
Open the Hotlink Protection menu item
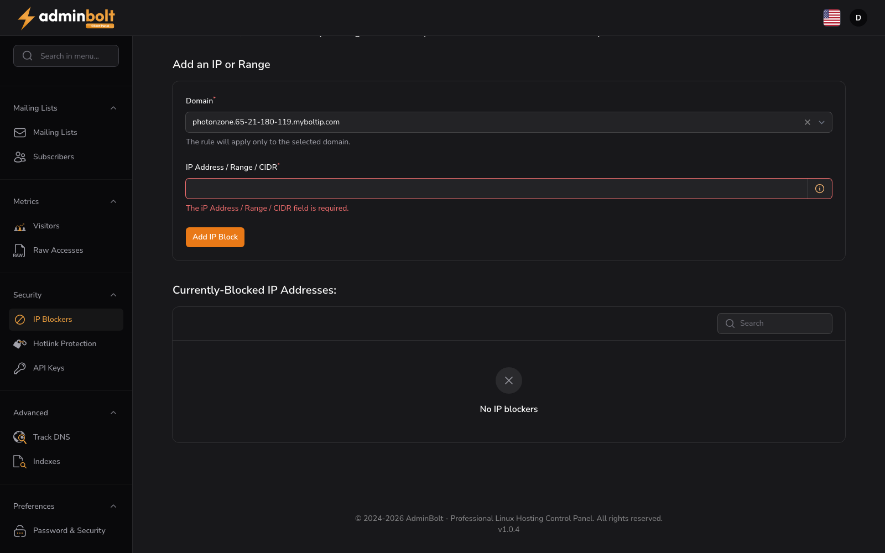[66, 344]
